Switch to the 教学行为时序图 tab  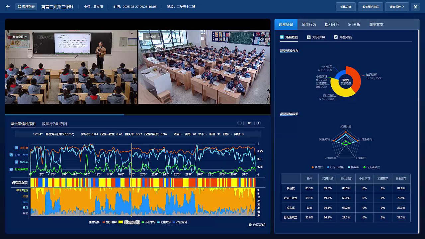pos(54,124)
